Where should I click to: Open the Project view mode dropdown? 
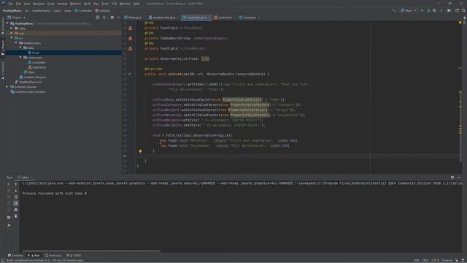16,18
